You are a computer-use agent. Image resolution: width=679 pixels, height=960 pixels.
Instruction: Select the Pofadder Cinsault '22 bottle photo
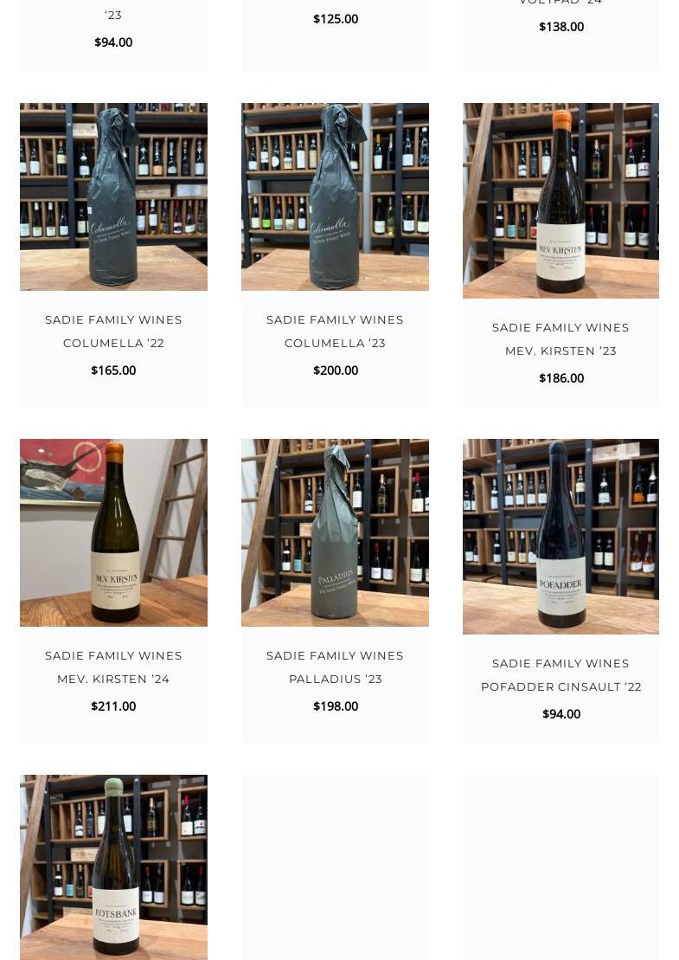[560, 537]
